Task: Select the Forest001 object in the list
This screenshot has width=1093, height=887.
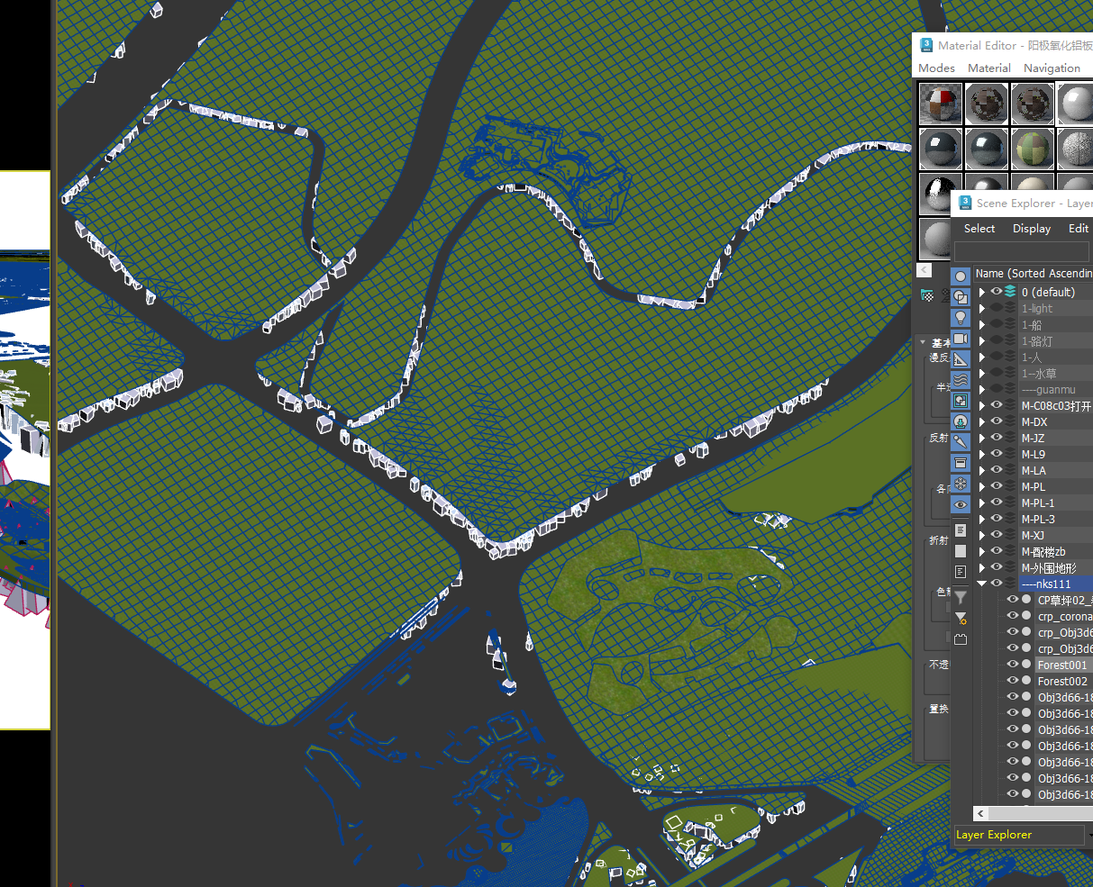Action: 1061,665
